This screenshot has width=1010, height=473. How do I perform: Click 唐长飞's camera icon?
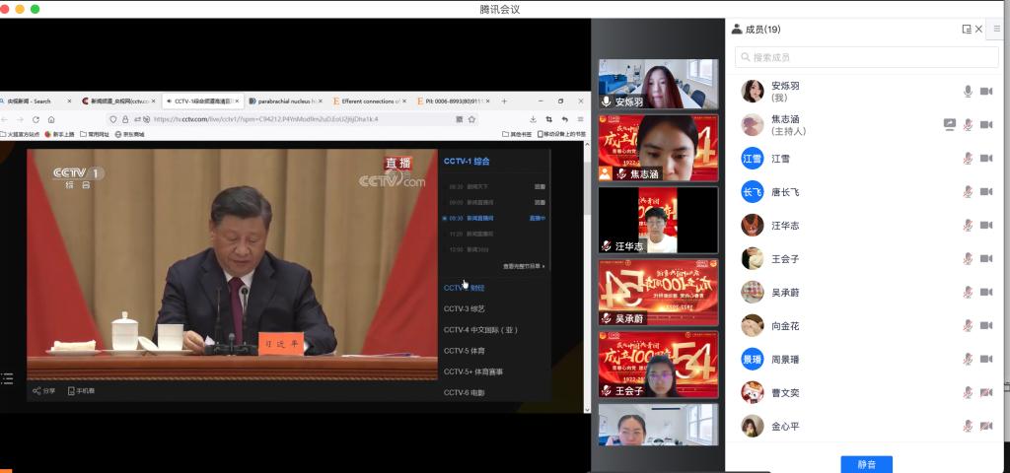986,192
